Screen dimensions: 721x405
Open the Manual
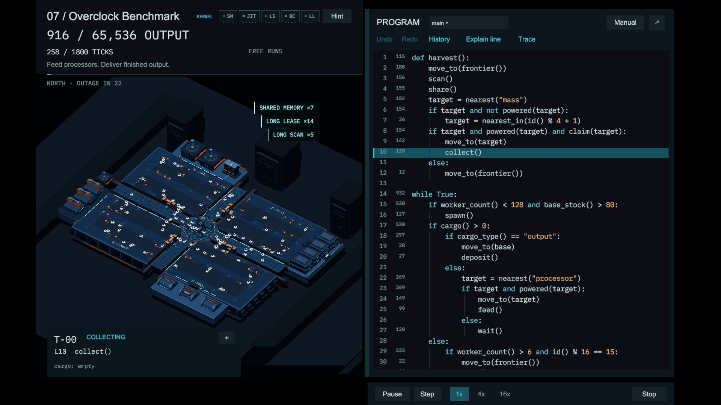click(625, 22)
